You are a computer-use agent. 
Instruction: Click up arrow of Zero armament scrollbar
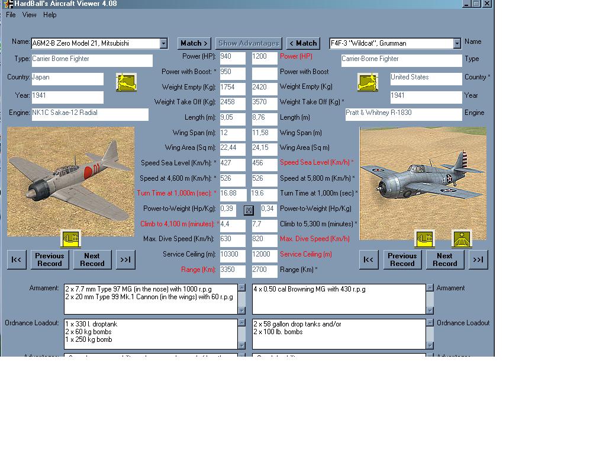tap(242, 288)
